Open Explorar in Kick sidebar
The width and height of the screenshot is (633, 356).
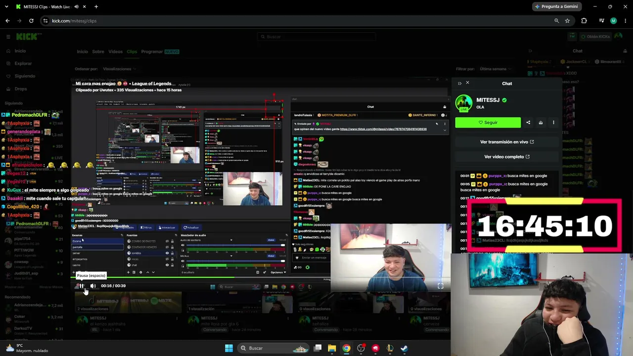click(23, 63)
